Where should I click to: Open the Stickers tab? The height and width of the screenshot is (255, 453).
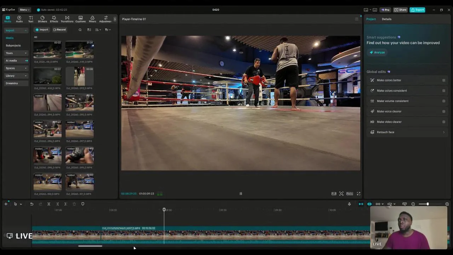[x=42, y=19]
